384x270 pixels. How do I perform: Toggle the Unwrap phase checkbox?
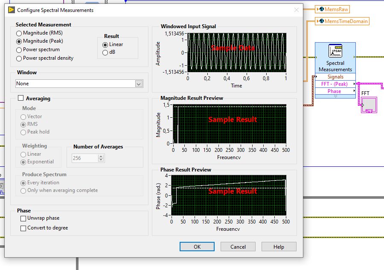tap(23, 218)
